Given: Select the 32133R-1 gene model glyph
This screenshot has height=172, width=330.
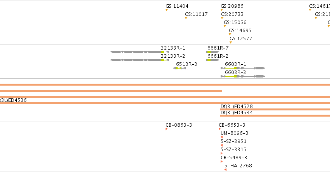Looking at the screenshot, I should [140, 52].
